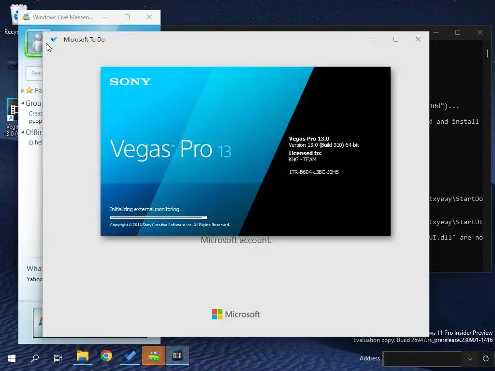The image size is (495, 371).
Task: Open taskbar Search magnifier
Action: [35, 358]
